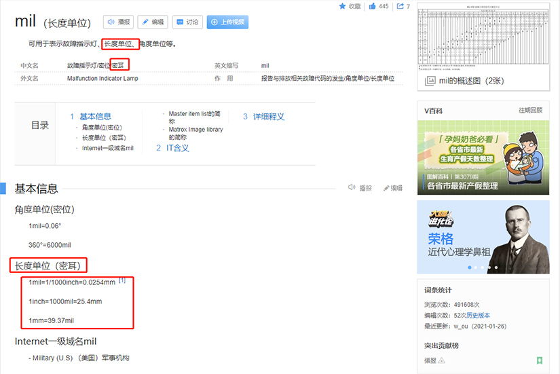Open 往期回顾 link in V百科 panel
Image resolution: width=560 pixels, height=374 pixels.
530,110
